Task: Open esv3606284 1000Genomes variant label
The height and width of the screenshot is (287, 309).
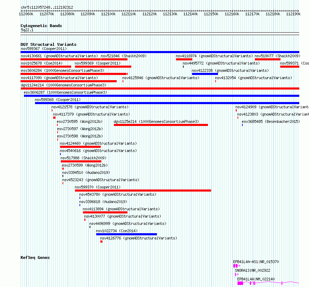Action: point(62,70)
